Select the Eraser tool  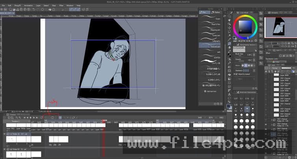pos(229,47)
